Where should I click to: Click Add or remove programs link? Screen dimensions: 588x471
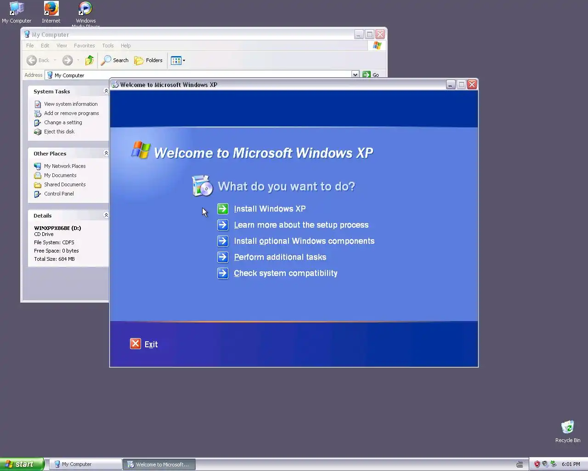[71, 113]
